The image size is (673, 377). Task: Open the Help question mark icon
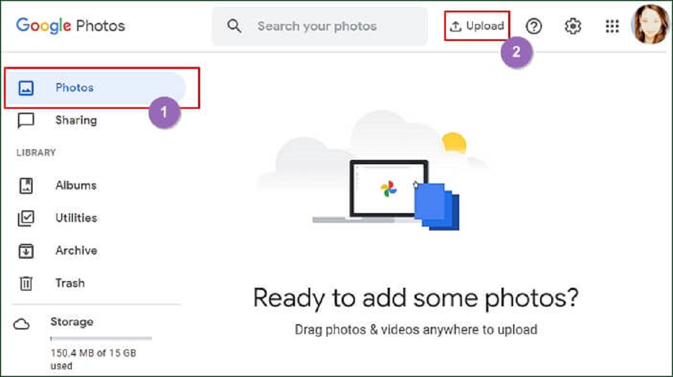[x=534, y=26]
